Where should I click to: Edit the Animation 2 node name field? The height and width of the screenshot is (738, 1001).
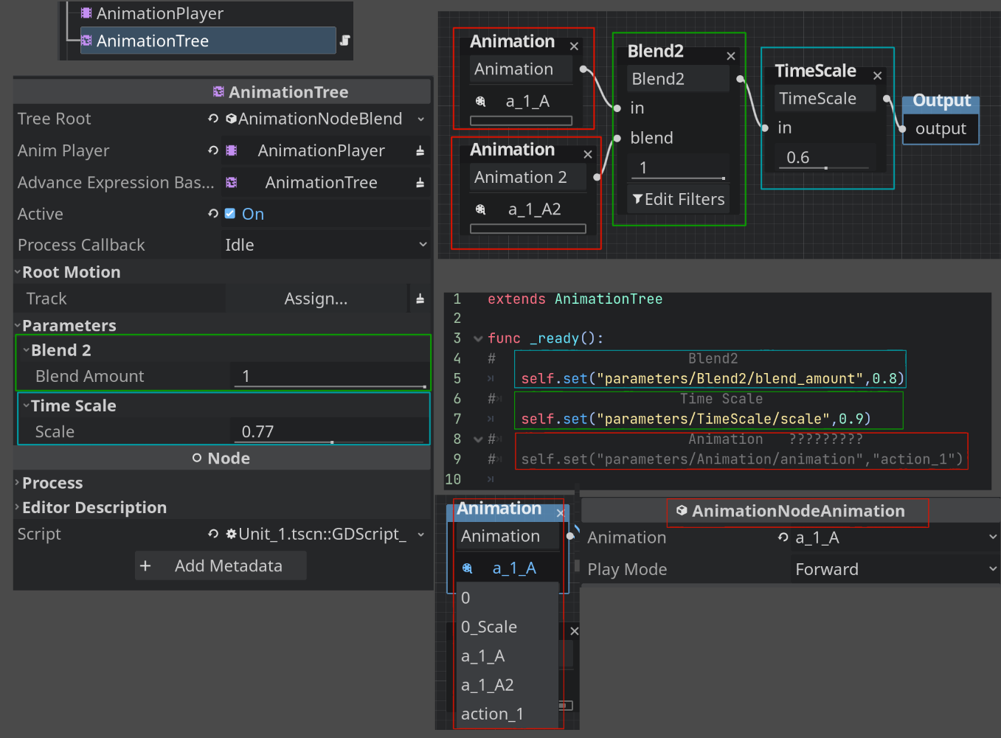[528, 177]
